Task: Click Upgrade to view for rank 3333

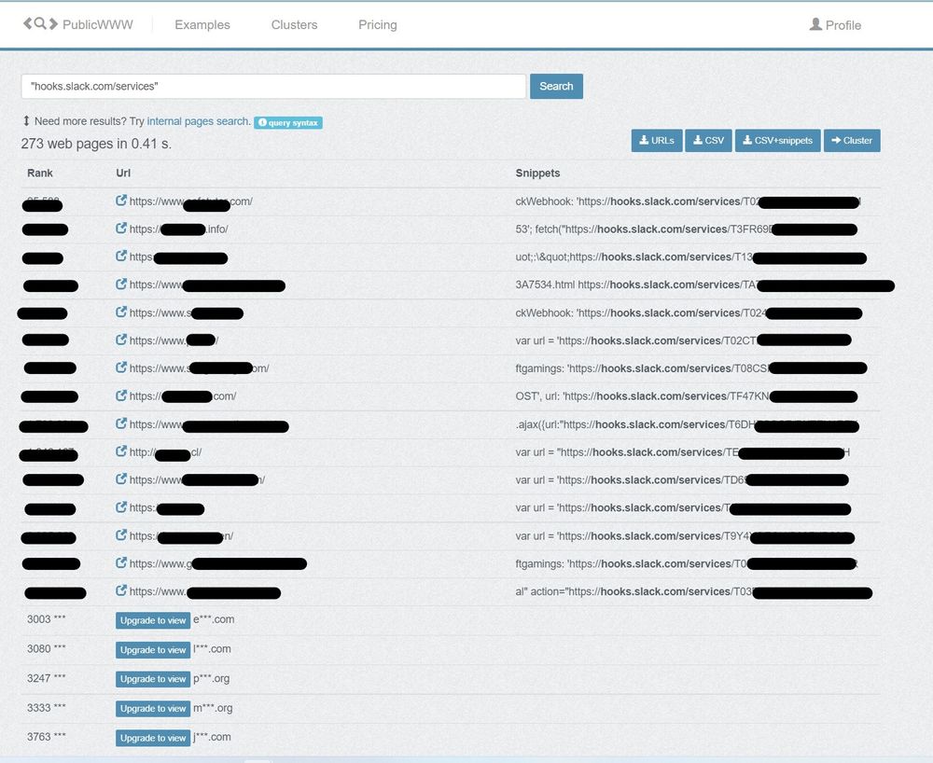Action: click(x=153, y=708)
